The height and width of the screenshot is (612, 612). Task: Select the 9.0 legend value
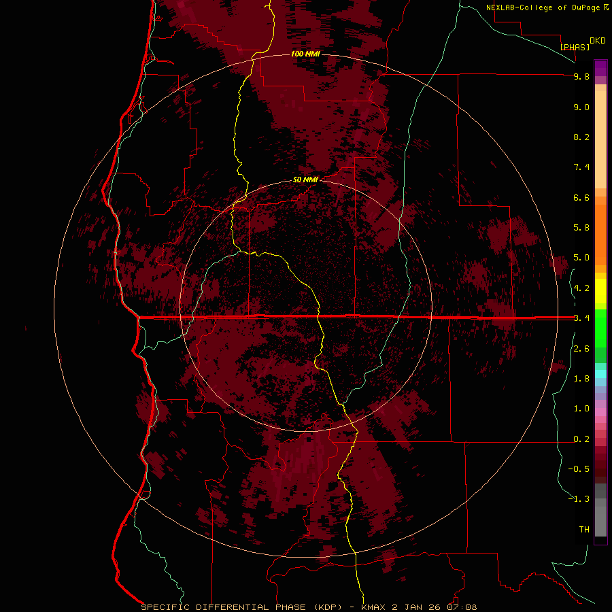[581, 107]
